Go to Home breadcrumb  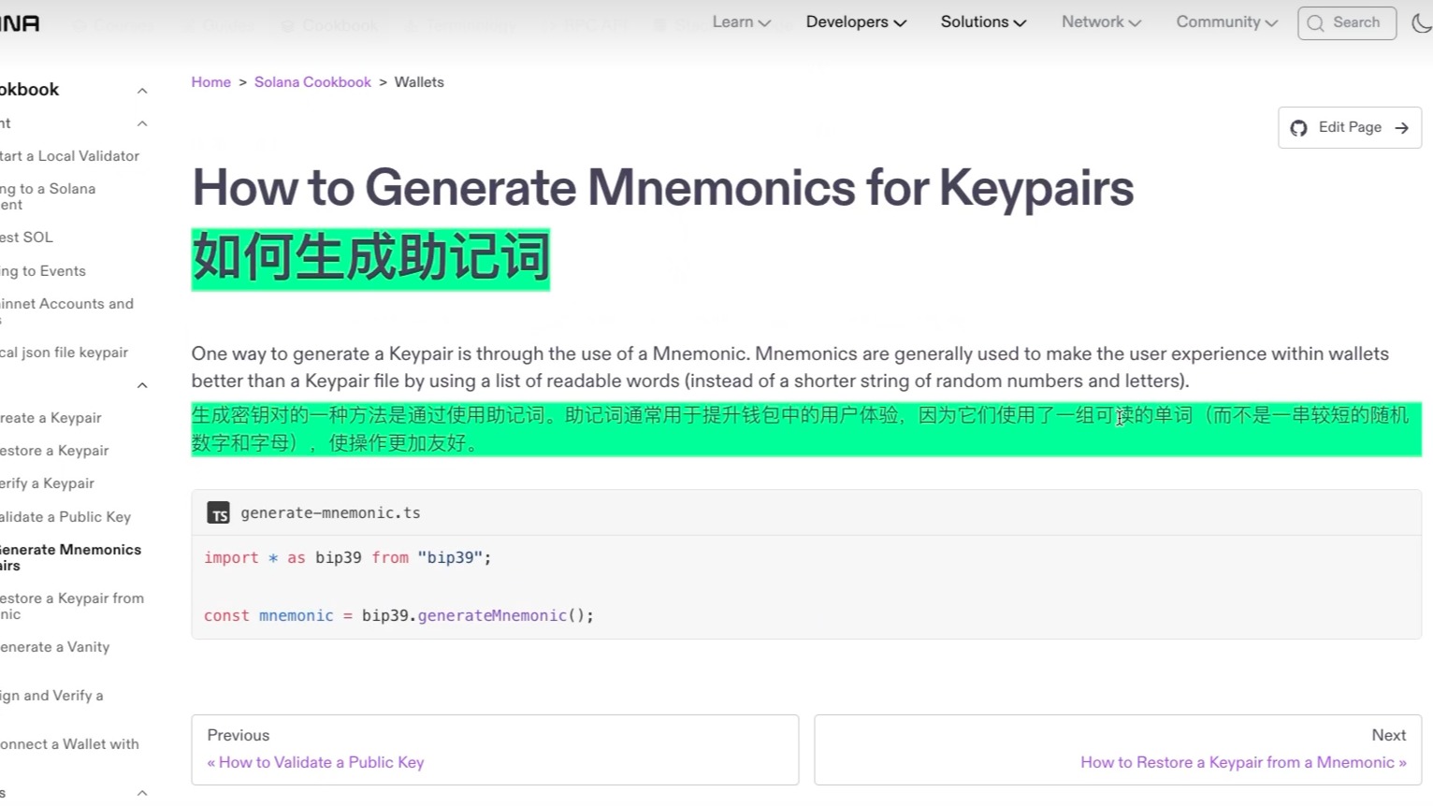211,82
